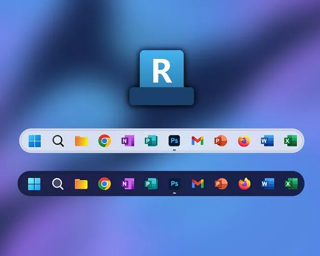Launch Word from dark taskbar
The image size is (320, 256).
268,184
